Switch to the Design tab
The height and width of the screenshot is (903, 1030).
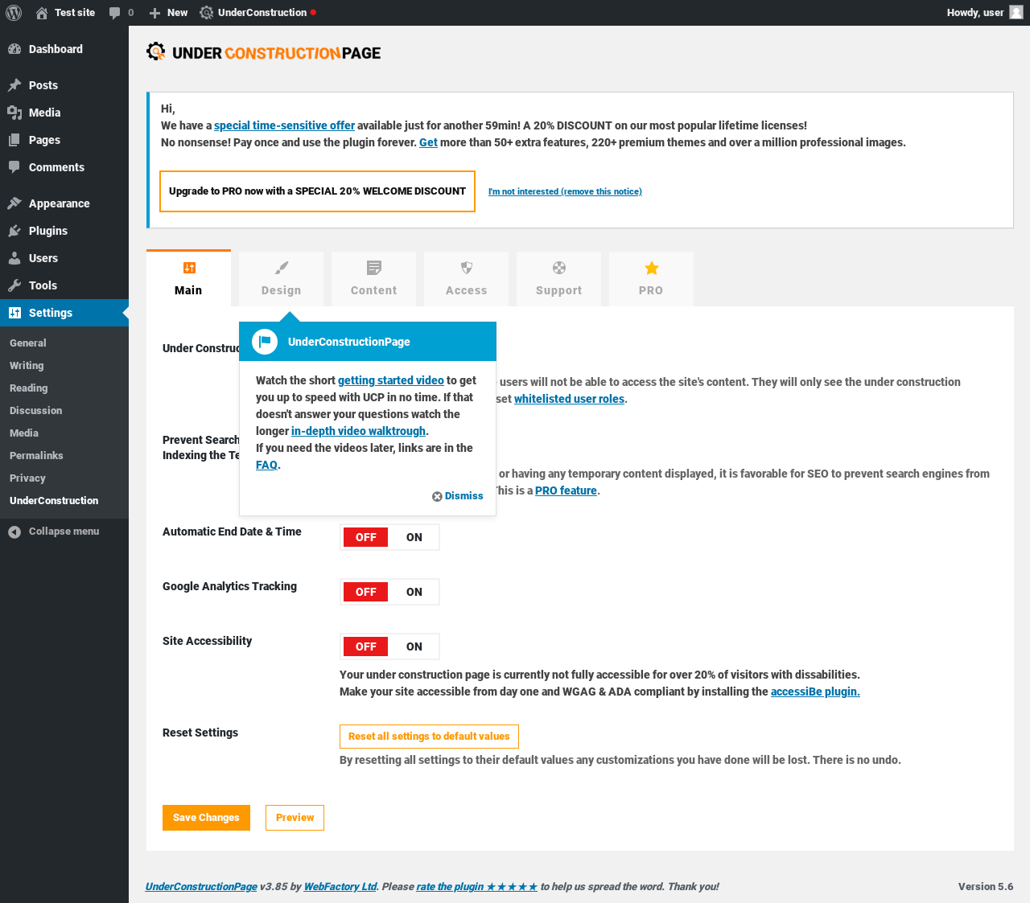[281, 279]
